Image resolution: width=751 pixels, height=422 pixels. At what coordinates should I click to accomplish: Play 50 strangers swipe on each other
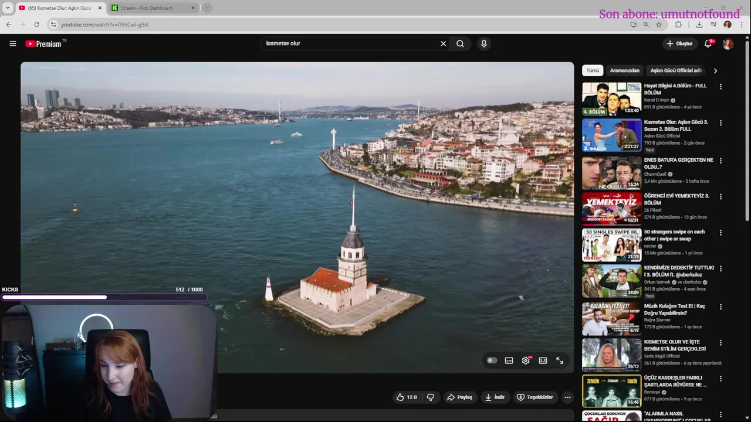[x=611, y=245]
